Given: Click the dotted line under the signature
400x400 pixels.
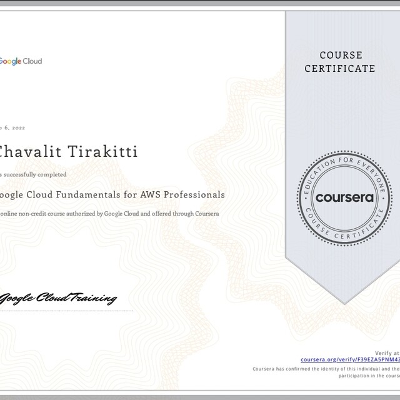Looking at the screenshot, I should (x=66, y=311).
